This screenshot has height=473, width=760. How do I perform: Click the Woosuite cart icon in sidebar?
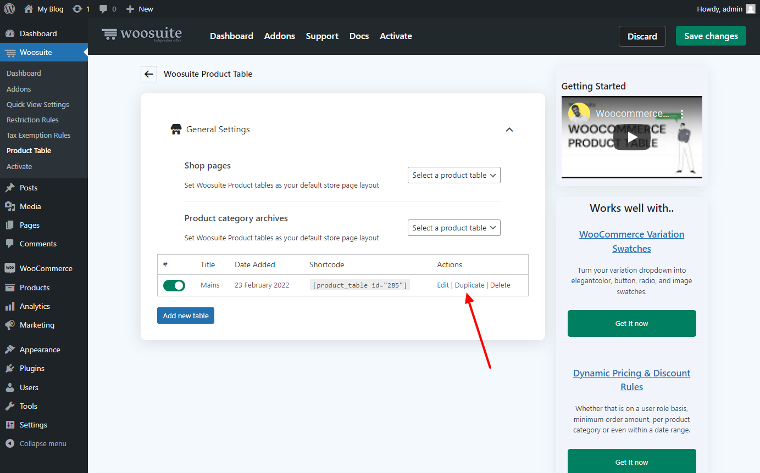[x=10, y=53]
